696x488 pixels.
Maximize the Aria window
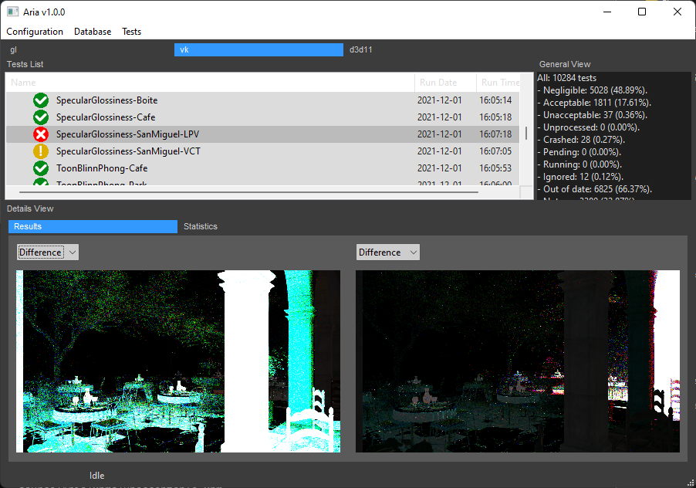642,12
